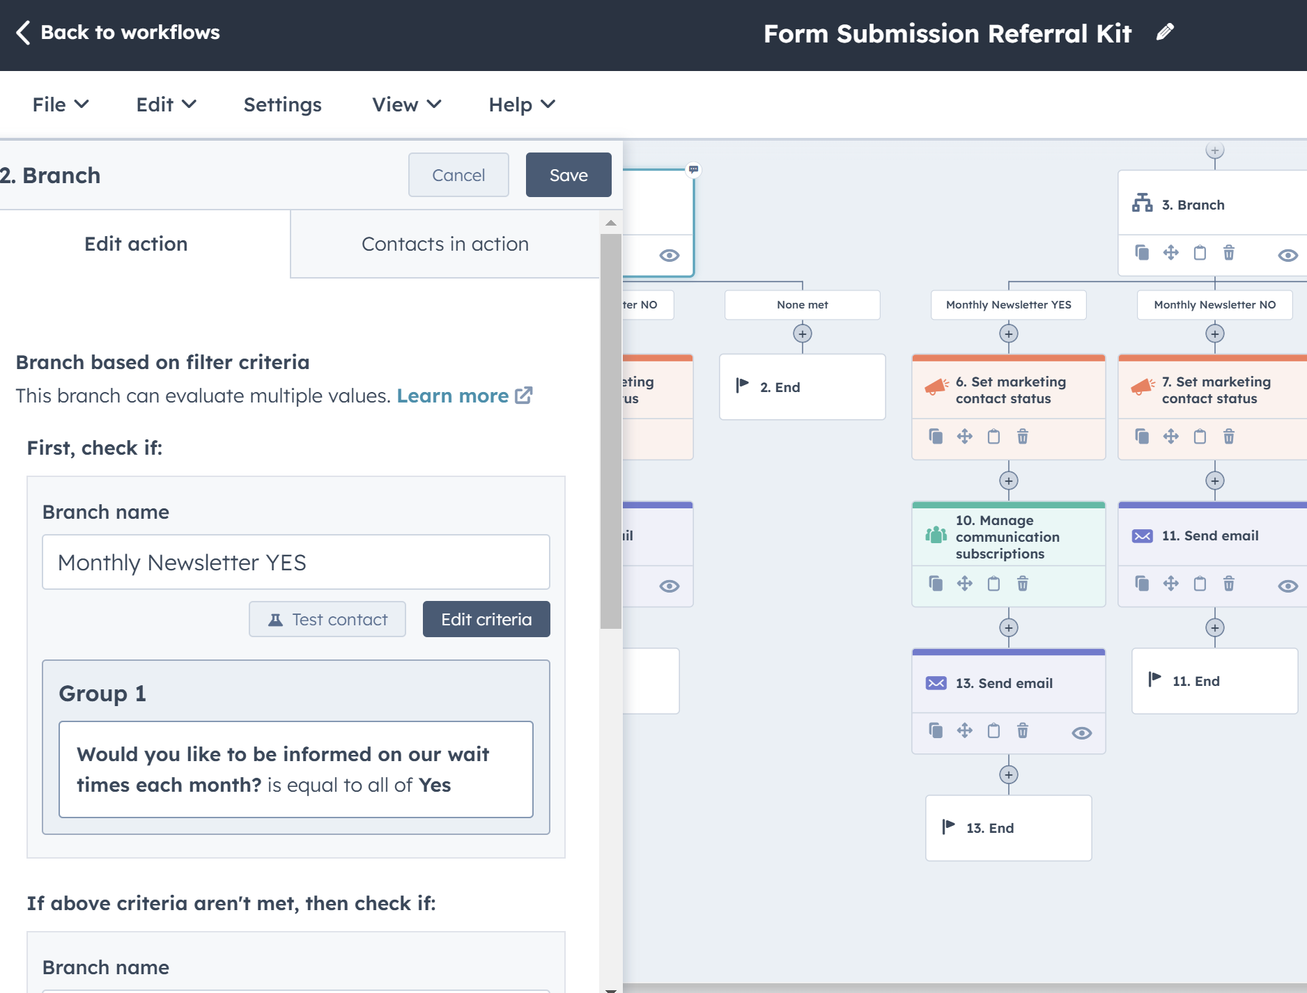Viewport: 1307px width, 993px height.
Task: Click the comment bubble icon on the enrollment card
Action: (x=693, y=170)
